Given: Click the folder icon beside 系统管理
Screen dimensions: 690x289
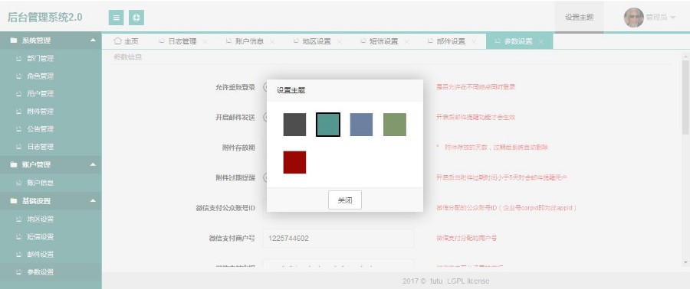Looking at the screenshot, I should coord(14,41).
